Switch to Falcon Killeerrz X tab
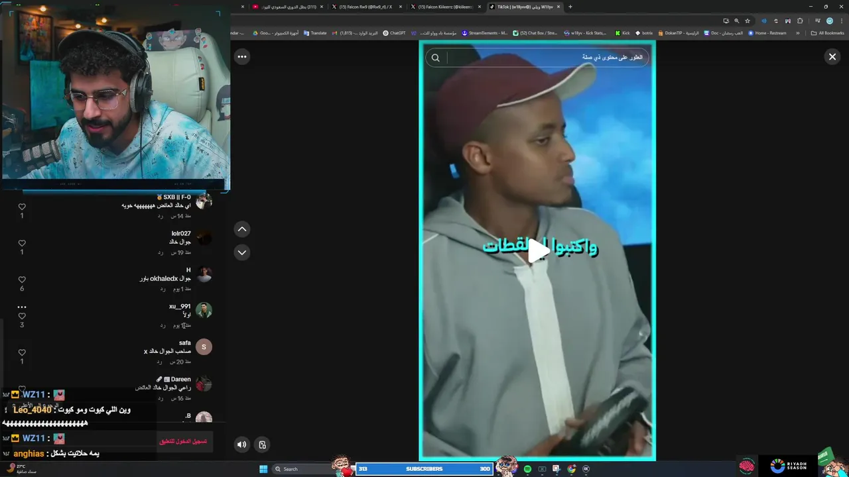 tap(444, 7)
